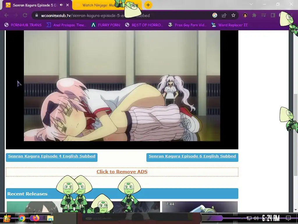Open the third bookmark on the bar
The width and height of the screenshot is (298, 224).
point(106,25)
